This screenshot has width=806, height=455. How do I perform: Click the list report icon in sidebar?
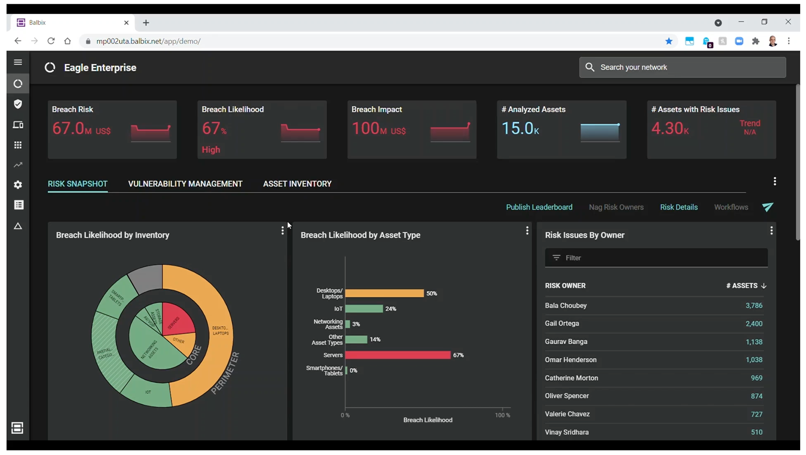point(18,205)
